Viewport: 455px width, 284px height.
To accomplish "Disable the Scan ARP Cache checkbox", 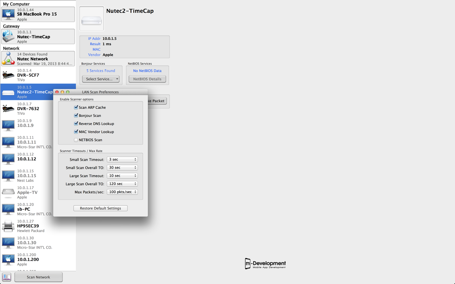I will (x=76, y=107).
